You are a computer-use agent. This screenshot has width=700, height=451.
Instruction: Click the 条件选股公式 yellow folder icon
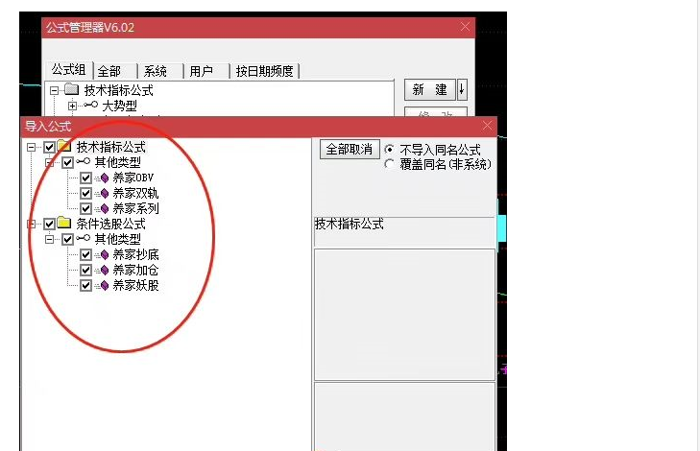64,224
